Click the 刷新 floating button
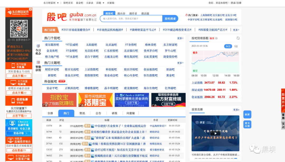This screenshot has width=285, height=162. tap(247, 115)
